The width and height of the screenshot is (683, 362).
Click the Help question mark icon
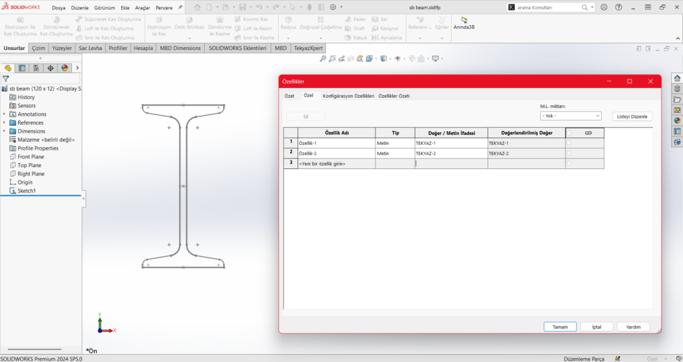(618, 7)
